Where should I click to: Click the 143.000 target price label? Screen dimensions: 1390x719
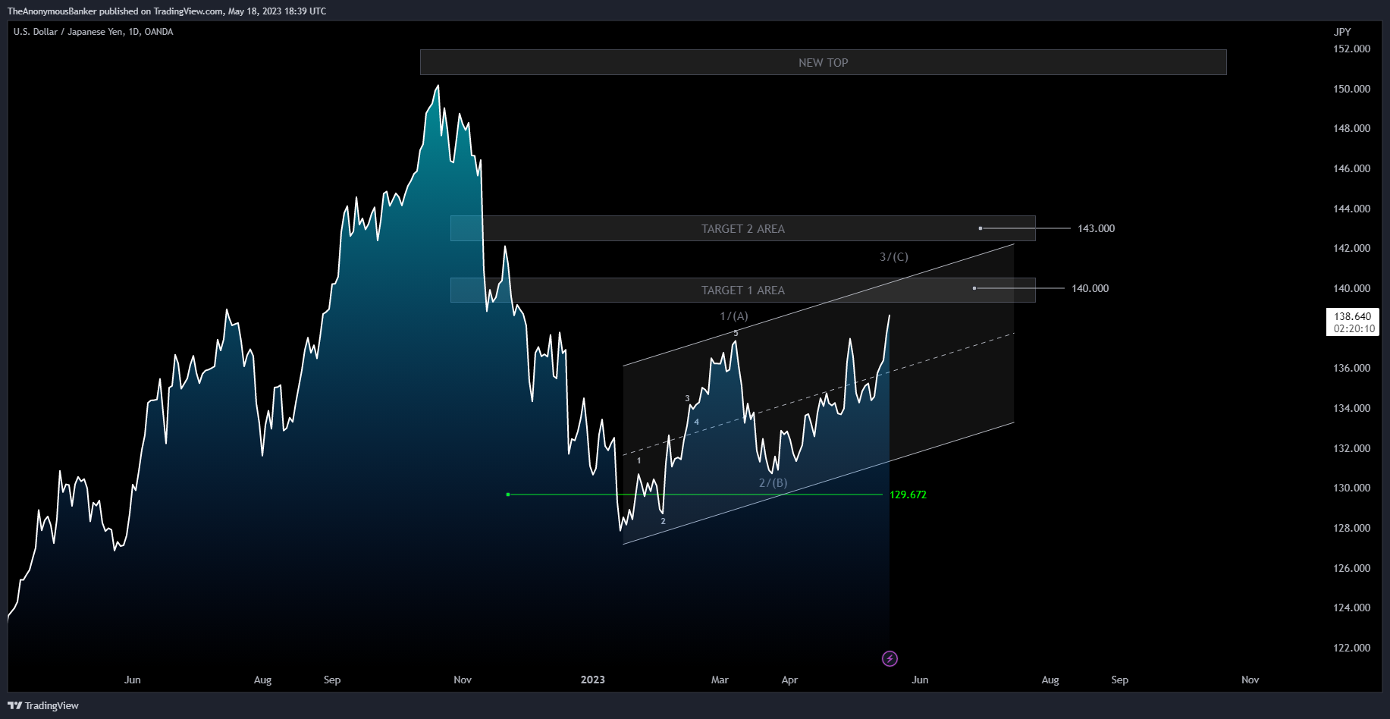click(x=1096, y=228)
